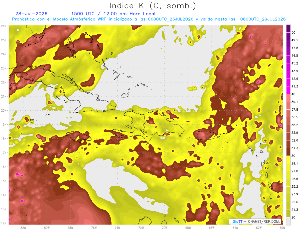Click the "46.5" colorbar label
The height and width of the screenshot is (231, 300).
[x=294, y=56]
